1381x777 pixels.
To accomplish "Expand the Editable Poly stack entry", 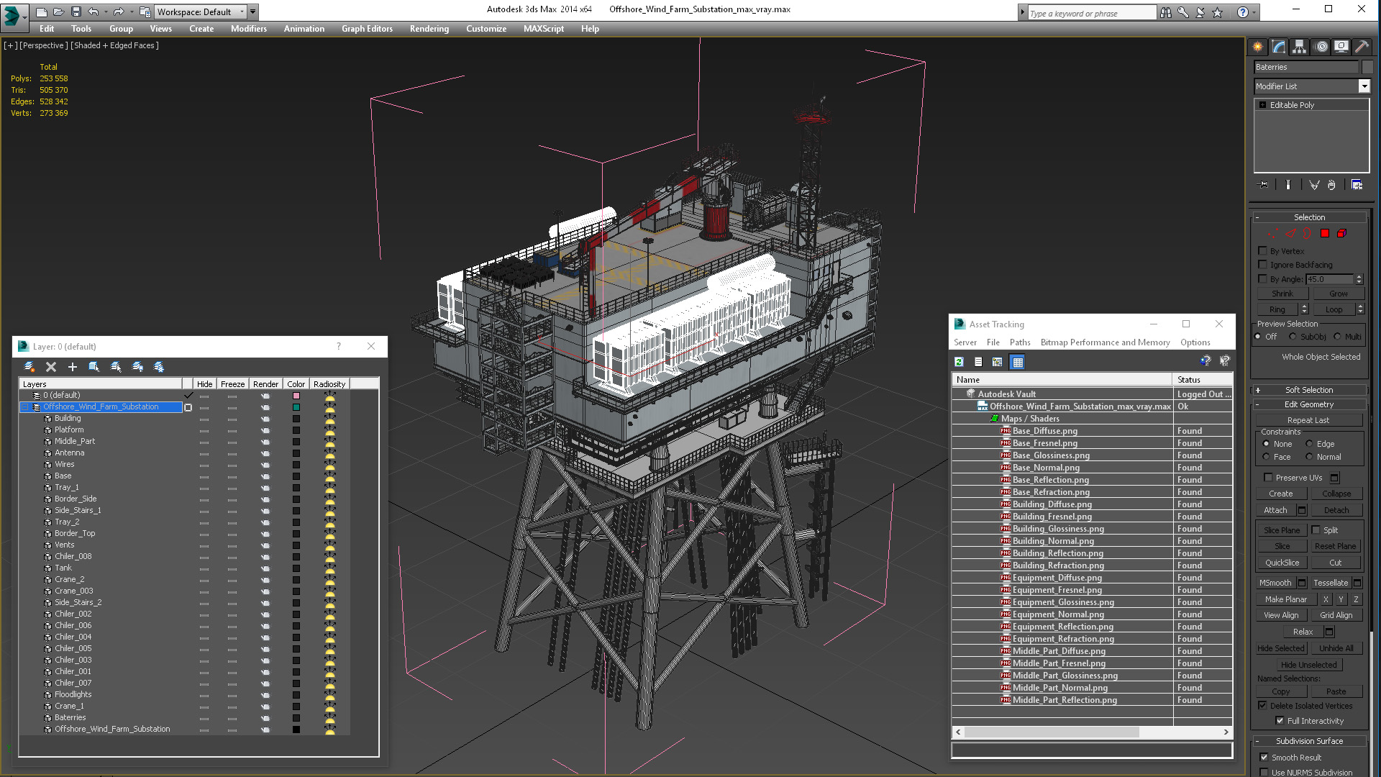I will pos(1262,105).
